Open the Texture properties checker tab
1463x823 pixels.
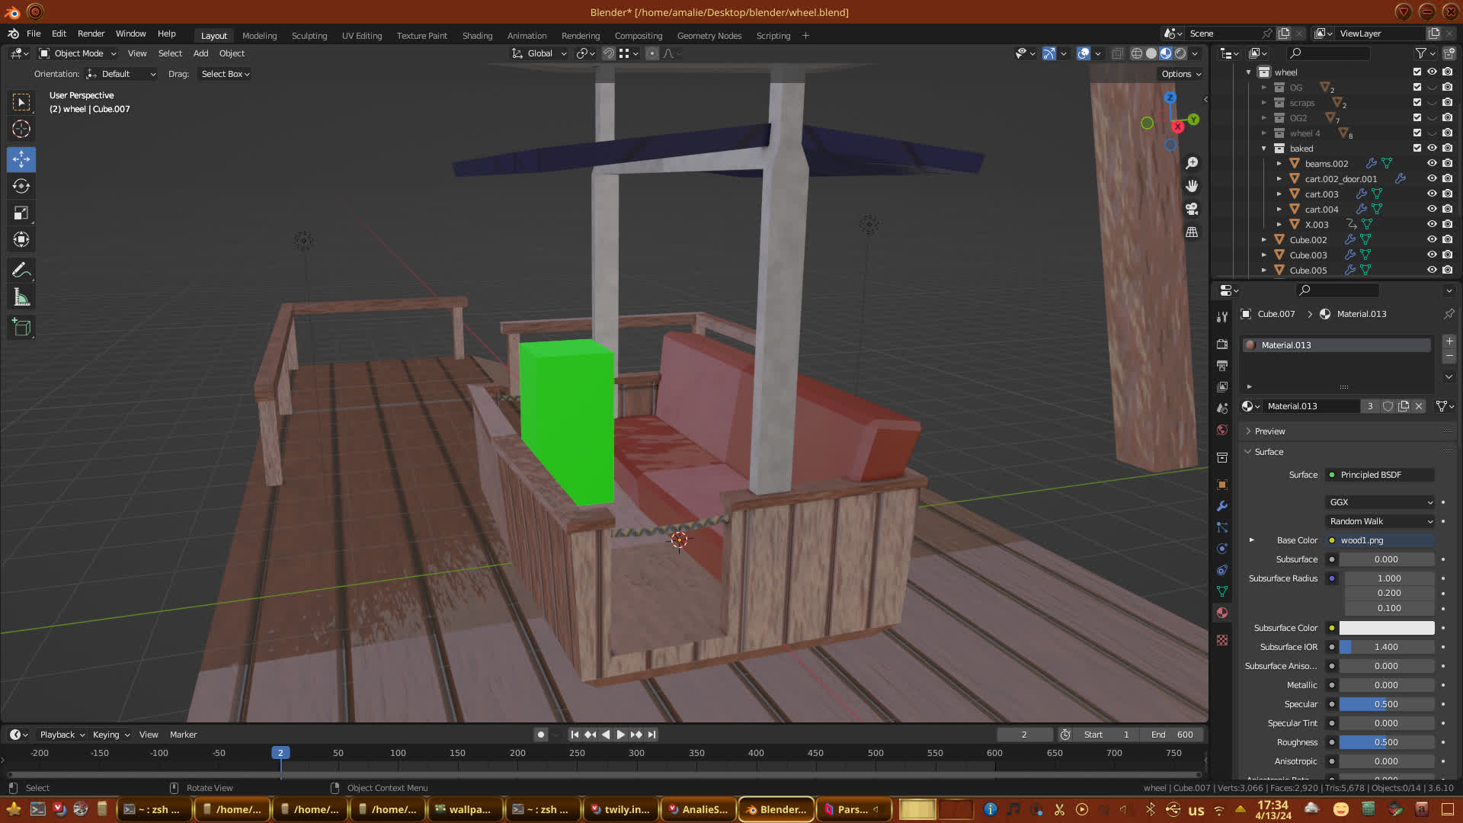1222,640
